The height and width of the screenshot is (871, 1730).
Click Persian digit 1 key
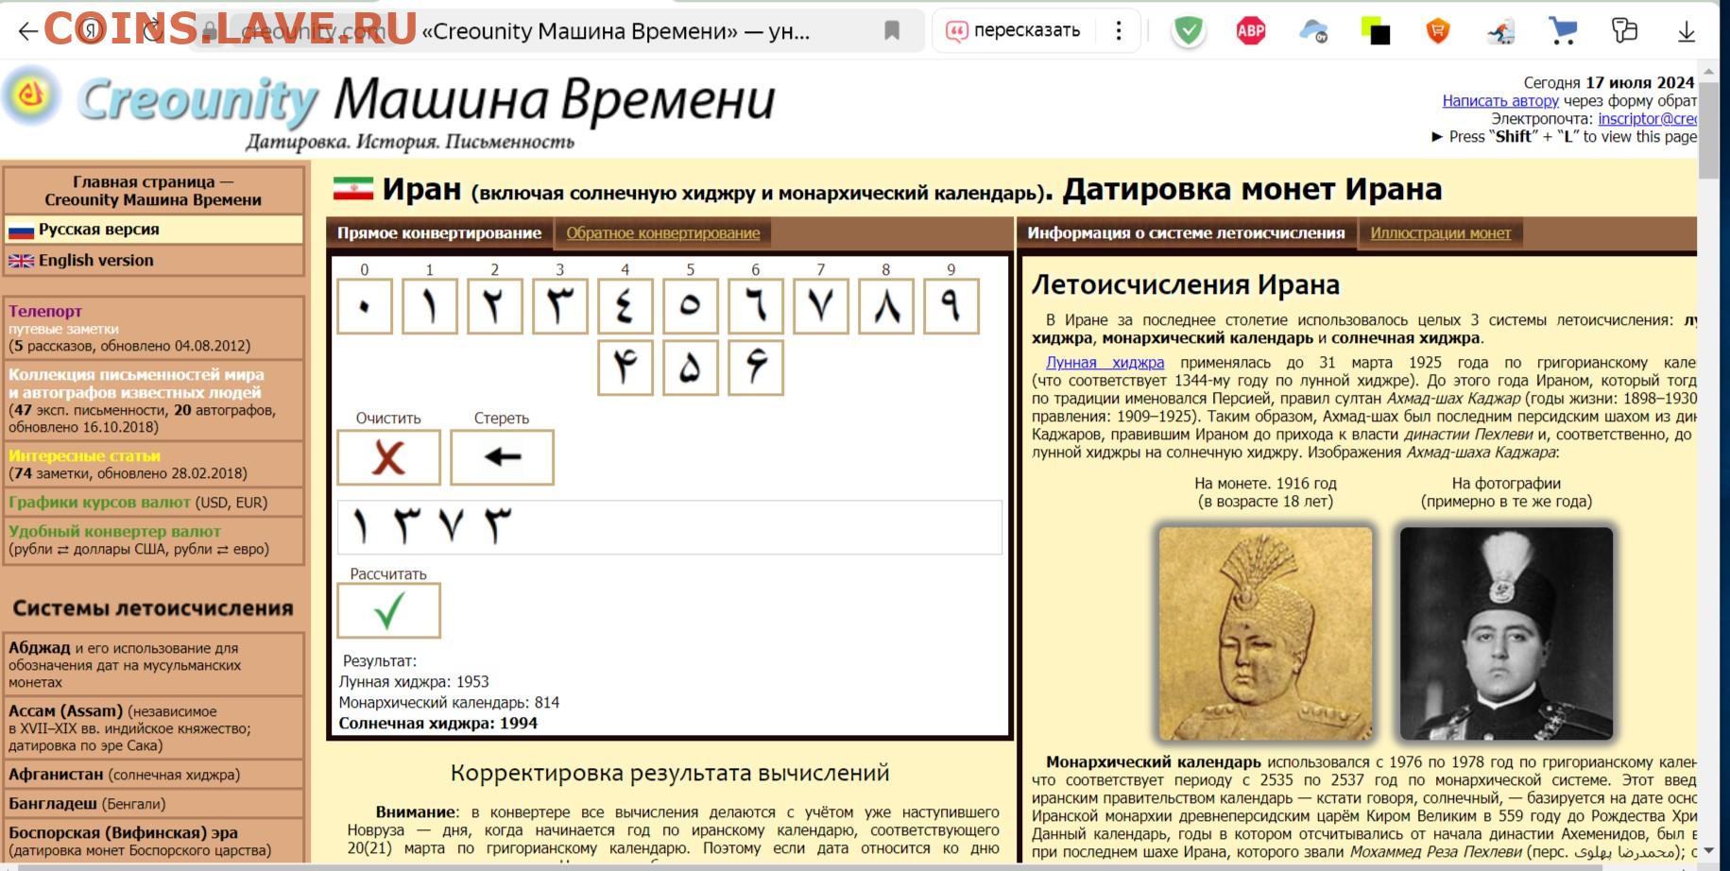[430, 306]
